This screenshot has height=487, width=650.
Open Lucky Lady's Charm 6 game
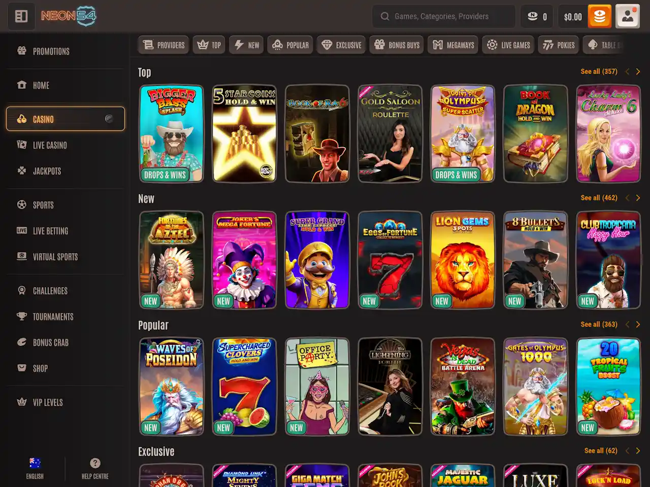[608, 133]
